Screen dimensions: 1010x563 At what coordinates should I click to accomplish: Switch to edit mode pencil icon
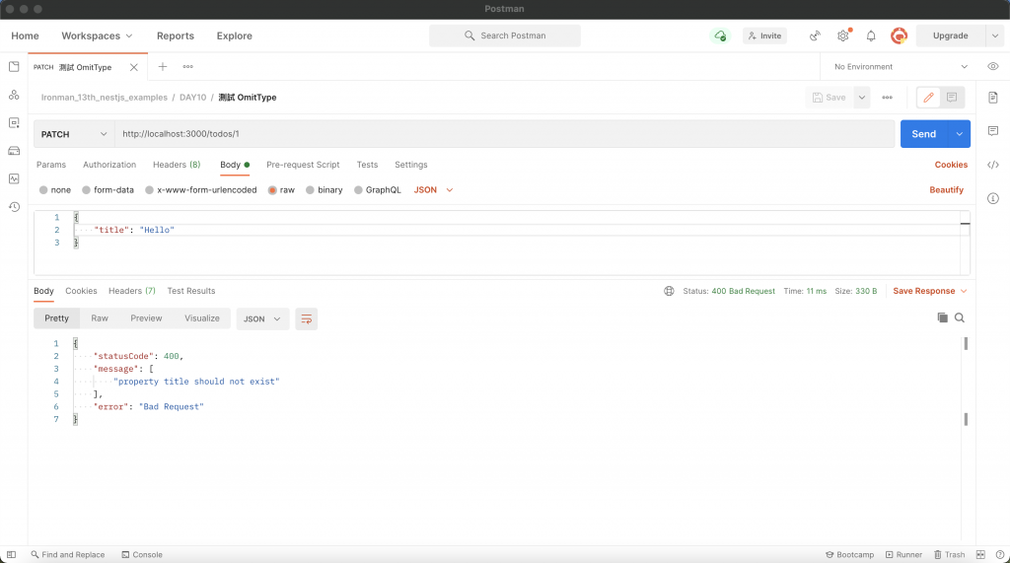(x=928, y=98)
